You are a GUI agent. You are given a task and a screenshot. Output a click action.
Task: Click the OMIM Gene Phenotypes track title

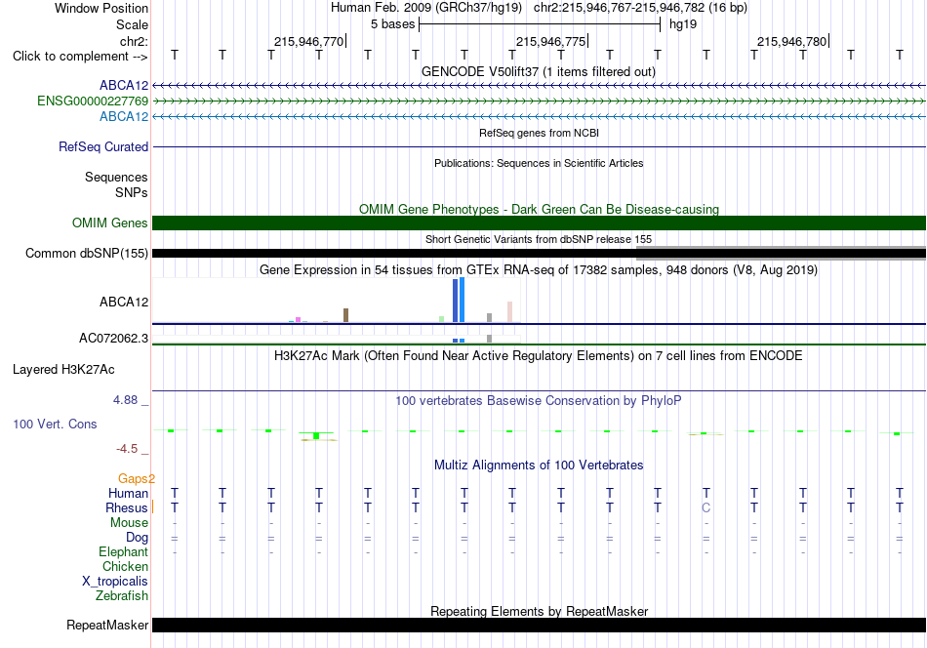(539, 209)
